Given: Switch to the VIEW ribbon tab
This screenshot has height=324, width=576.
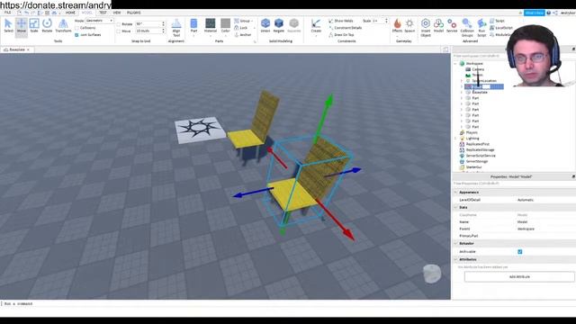Looking at the screenshot, I should point(117,13).
